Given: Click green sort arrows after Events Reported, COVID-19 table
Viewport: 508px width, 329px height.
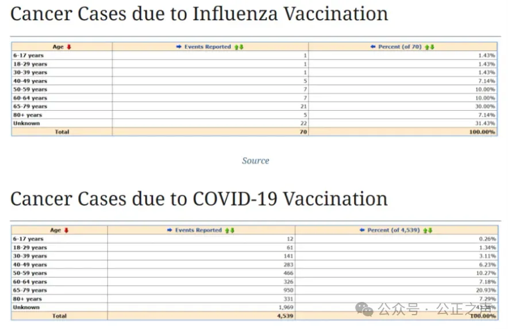Looking at the screenshot, I should click(230, 230).
